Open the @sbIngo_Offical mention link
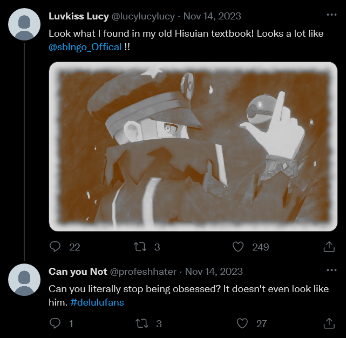The height and width of the screenshot is (338, 346). click(85, 47)
